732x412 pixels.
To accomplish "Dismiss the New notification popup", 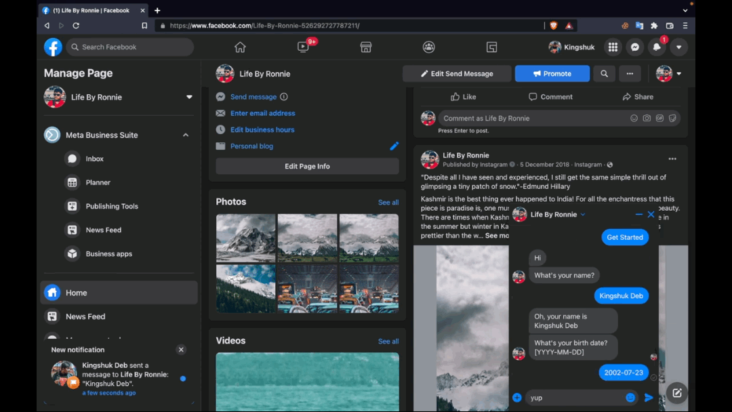I will [x=181, y=350].
